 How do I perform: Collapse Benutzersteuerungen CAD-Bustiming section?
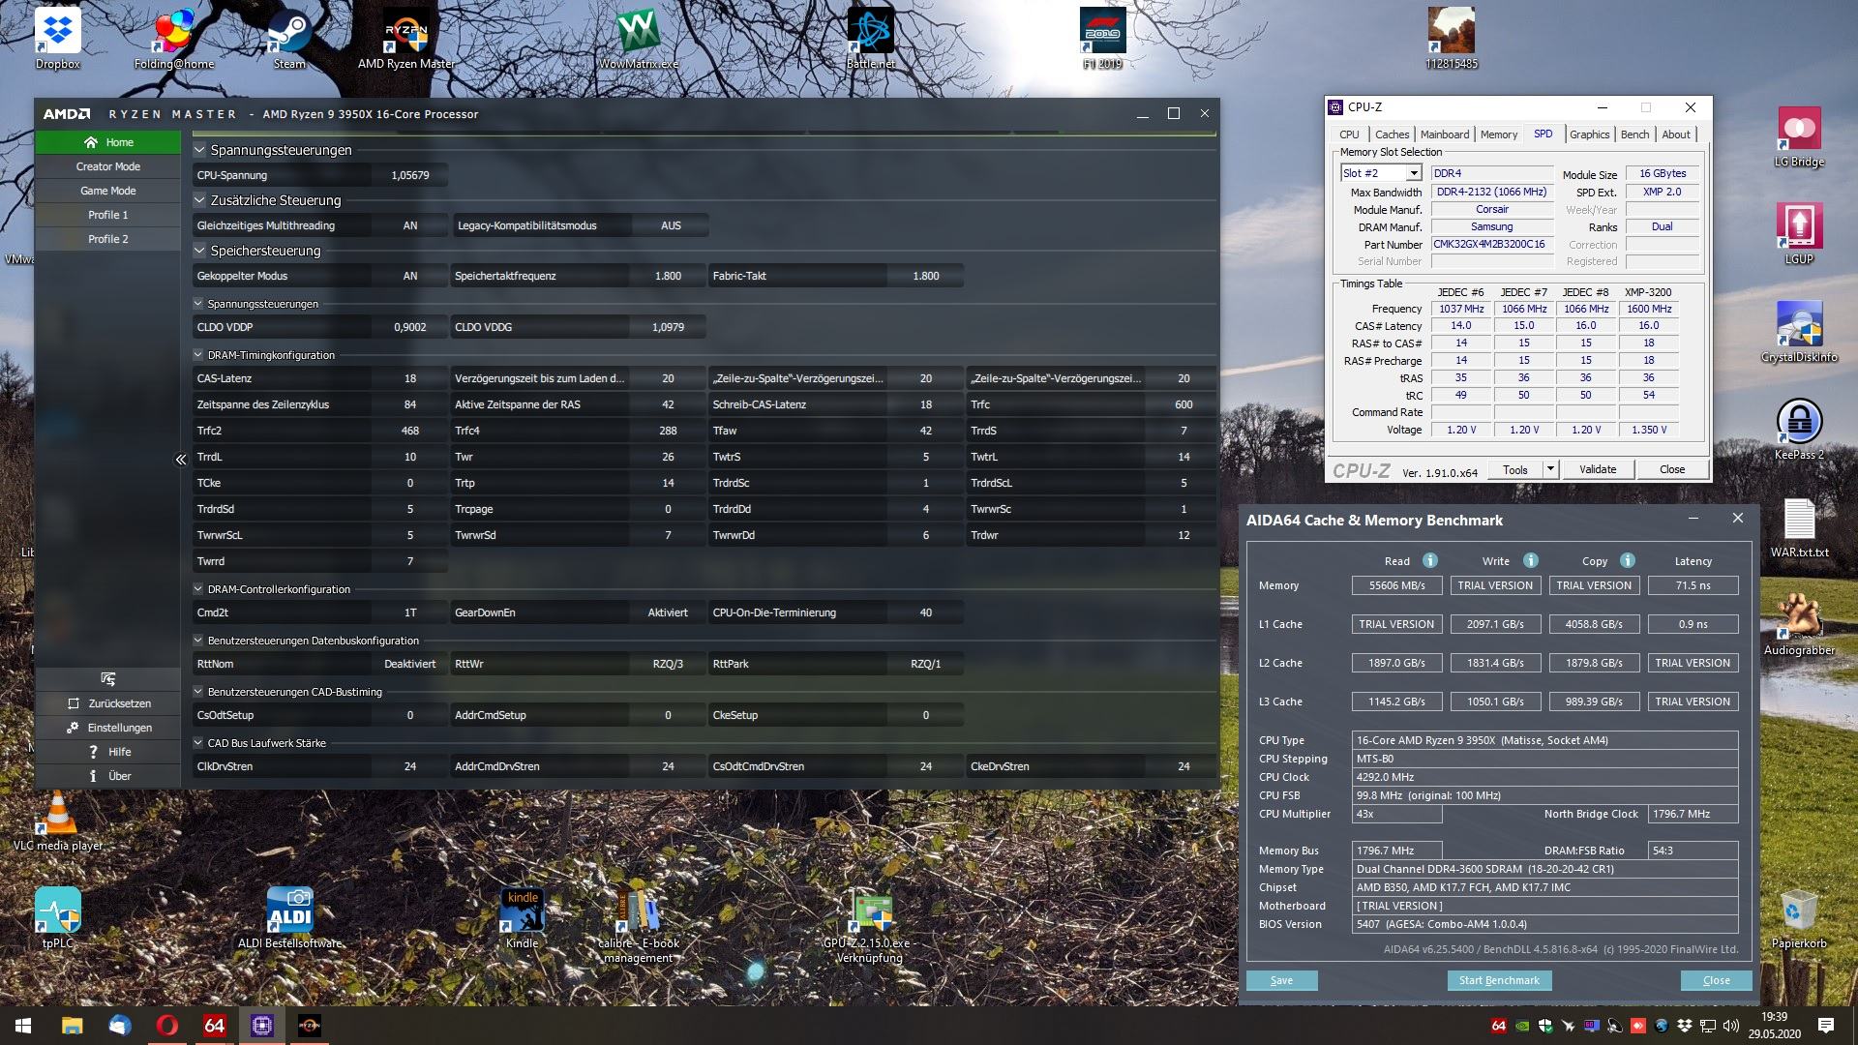point(198,692)
